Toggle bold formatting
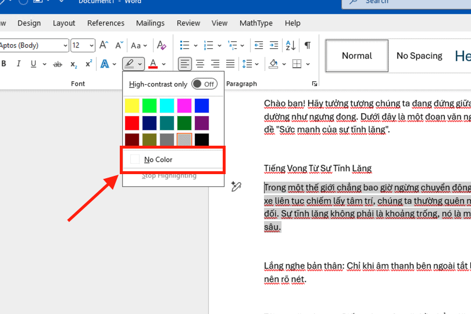The height and width of the screenshot is (314, 471). coord(3,64)
